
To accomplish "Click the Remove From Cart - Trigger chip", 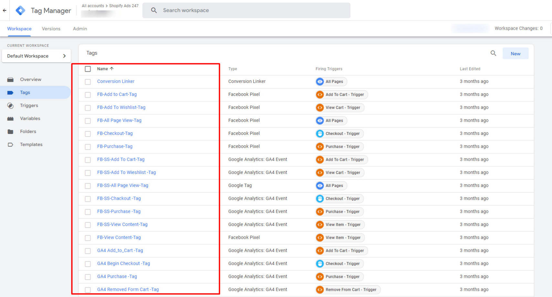I will (348, 290).
